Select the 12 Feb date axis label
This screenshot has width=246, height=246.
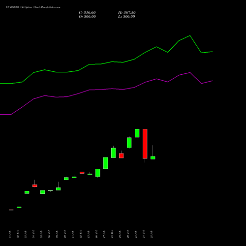pos(81,234)
